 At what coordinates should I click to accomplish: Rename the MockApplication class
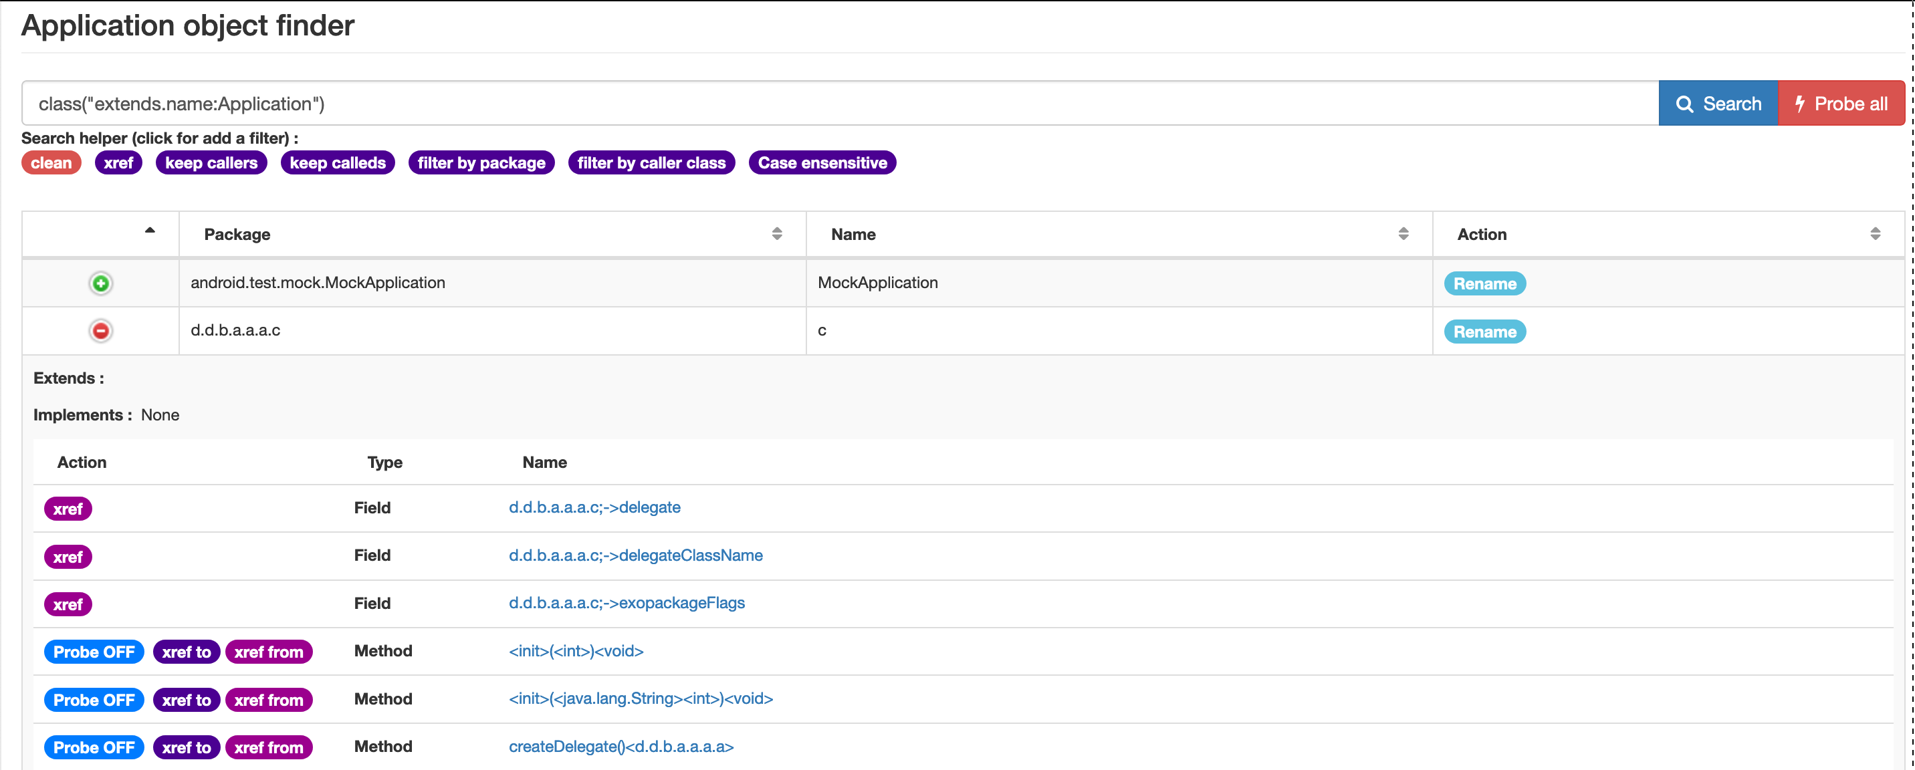[x=1484, y=284]
